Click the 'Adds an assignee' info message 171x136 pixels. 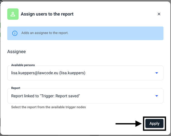point(45,33)
